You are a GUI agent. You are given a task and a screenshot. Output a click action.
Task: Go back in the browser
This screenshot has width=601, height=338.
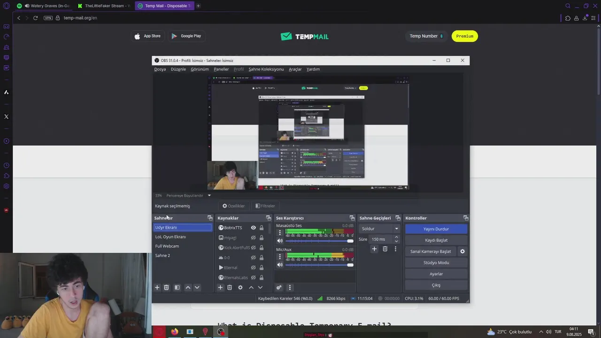click(19, 18)
